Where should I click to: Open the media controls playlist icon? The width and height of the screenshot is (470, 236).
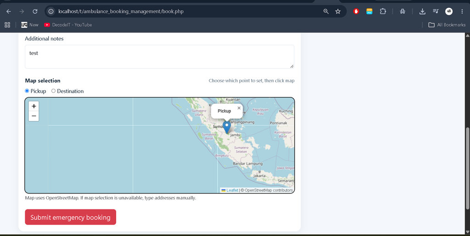pyautogui.click(x=436, y=11)
